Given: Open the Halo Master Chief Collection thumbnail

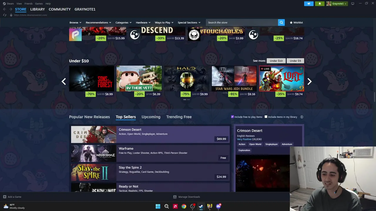Looking at the screenshot, I should click(186, 79).
